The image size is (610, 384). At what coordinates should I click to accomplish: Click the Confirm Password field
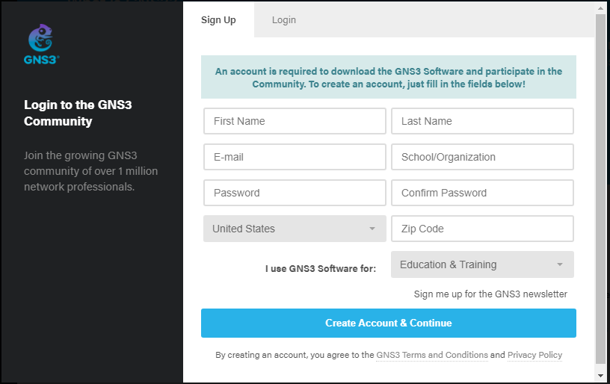[x=482, y=193]
